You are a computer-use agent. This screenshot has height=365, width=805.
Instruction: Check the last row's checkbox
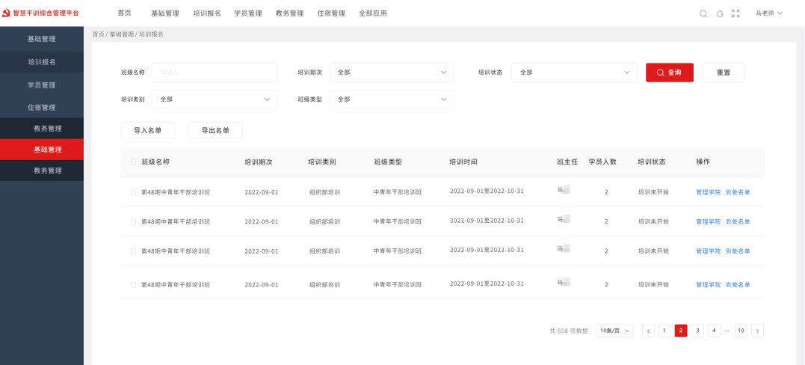[x=134, y=285]
